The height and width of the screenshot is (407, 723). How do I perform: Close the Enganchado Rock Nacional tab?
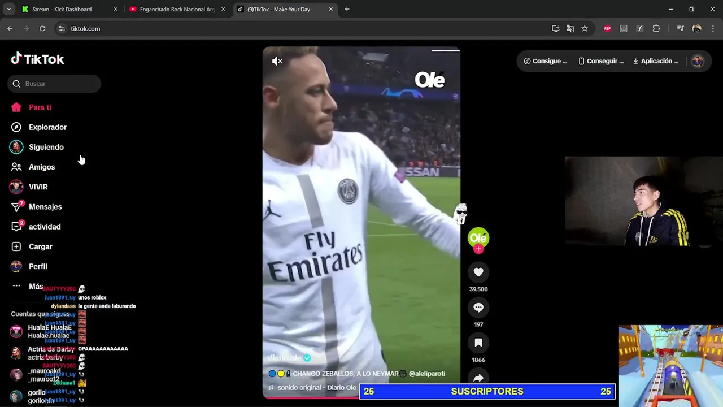(223, 9)
